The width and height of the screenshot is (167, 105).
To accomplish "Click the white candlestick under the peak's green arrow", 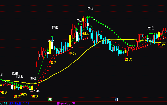I will tap(88, 25).
